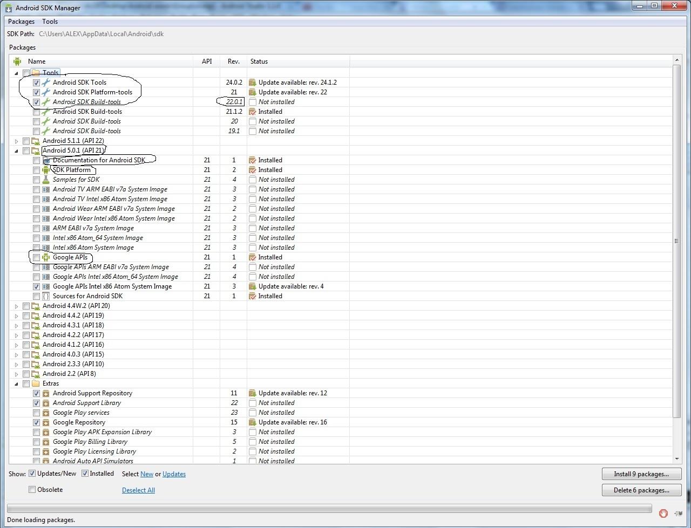Screen dimensions: 691x528
Task: Toggle the Installed filter checkbox
Action: pyautogui.click(x=85, y=474)
